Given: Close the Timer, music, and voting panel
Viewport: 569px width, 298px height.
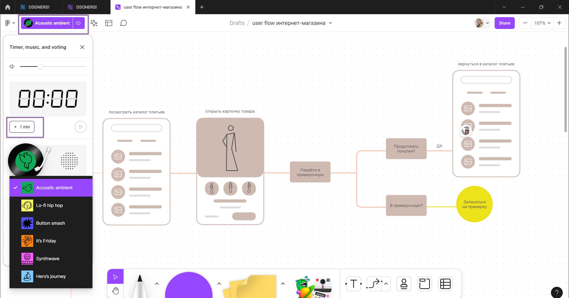Looking at the screenshot, I should pos(82,47).
